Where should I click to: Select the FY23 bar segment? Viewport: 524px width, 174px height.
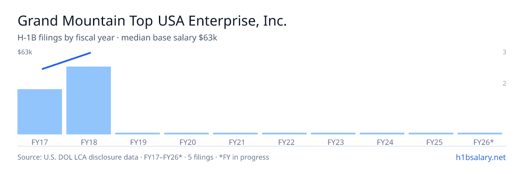[333, 134]
